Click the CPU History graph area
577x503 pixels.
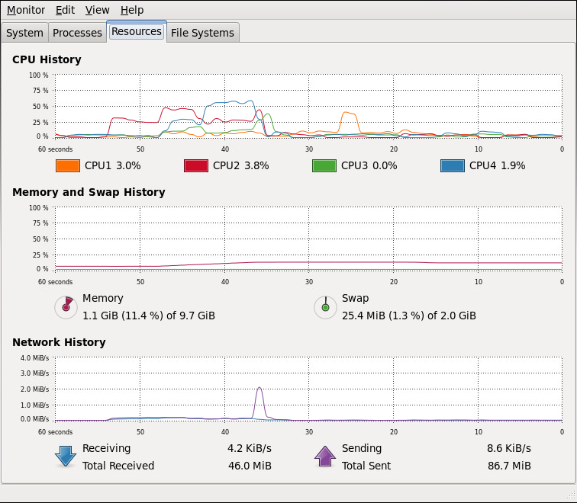(308, 106)
